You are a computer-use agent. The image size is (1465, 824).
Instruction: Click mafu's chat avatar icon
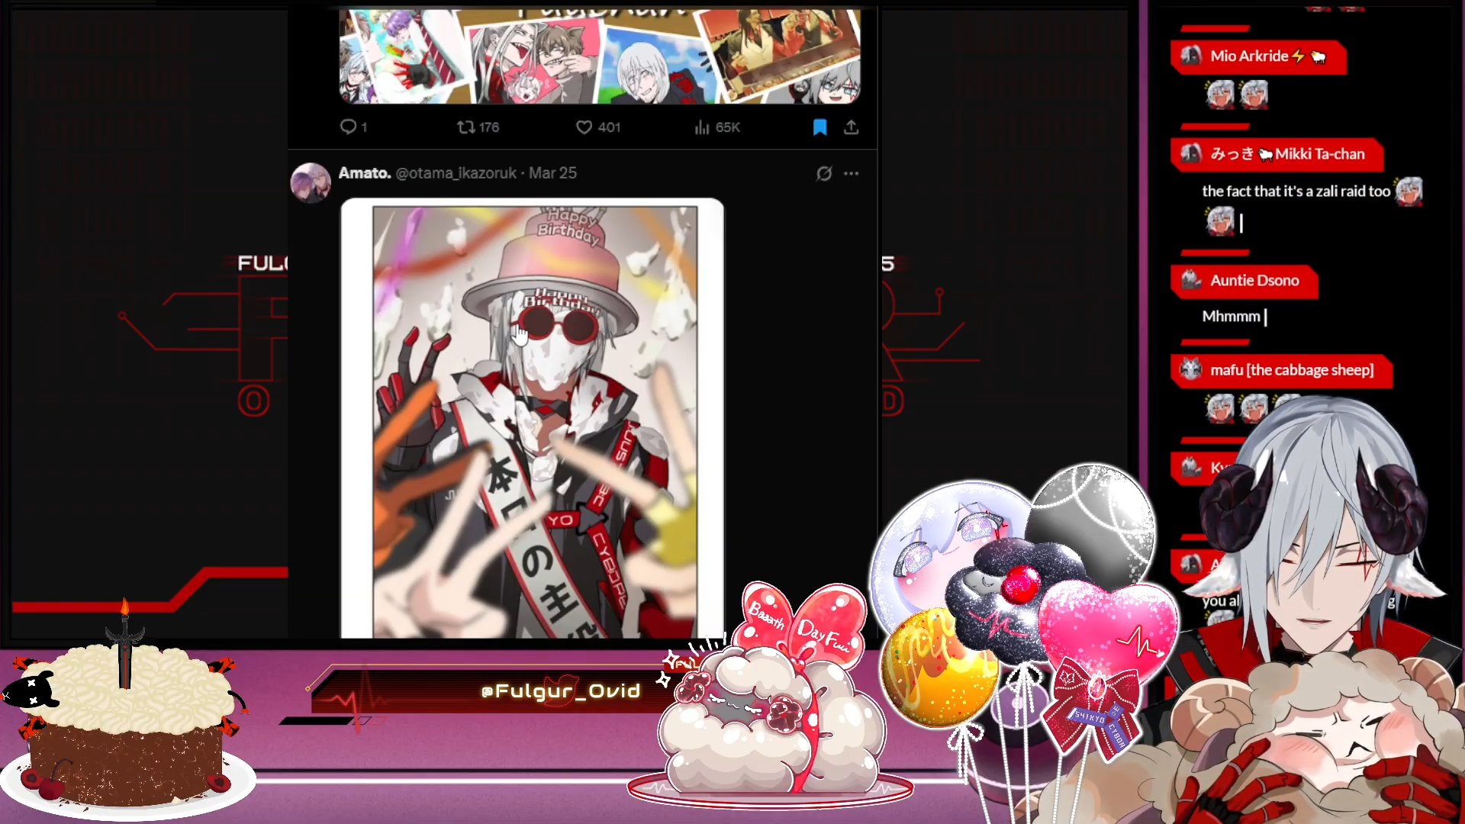click(x=1191, y=369)
